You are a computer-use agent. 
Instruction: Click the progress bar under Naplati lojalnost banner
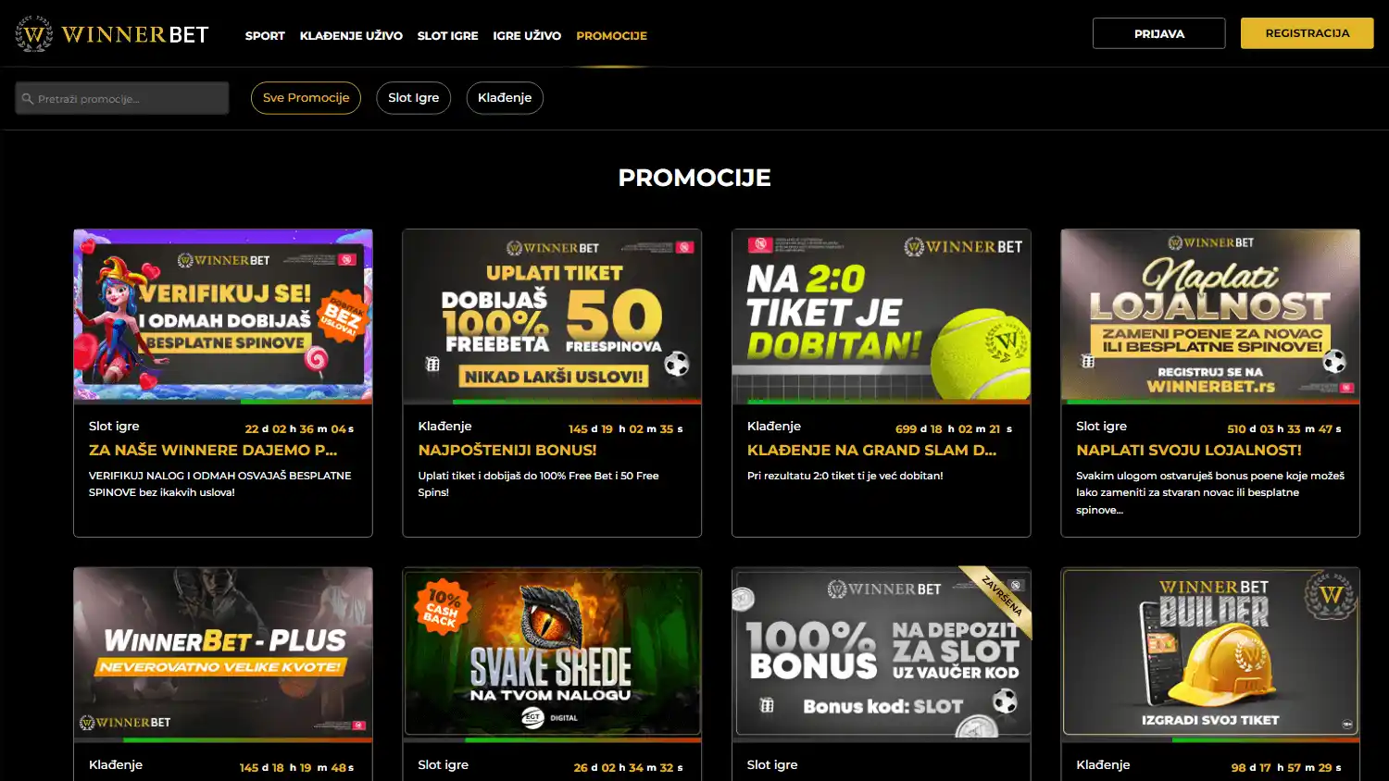[1210, 402]
